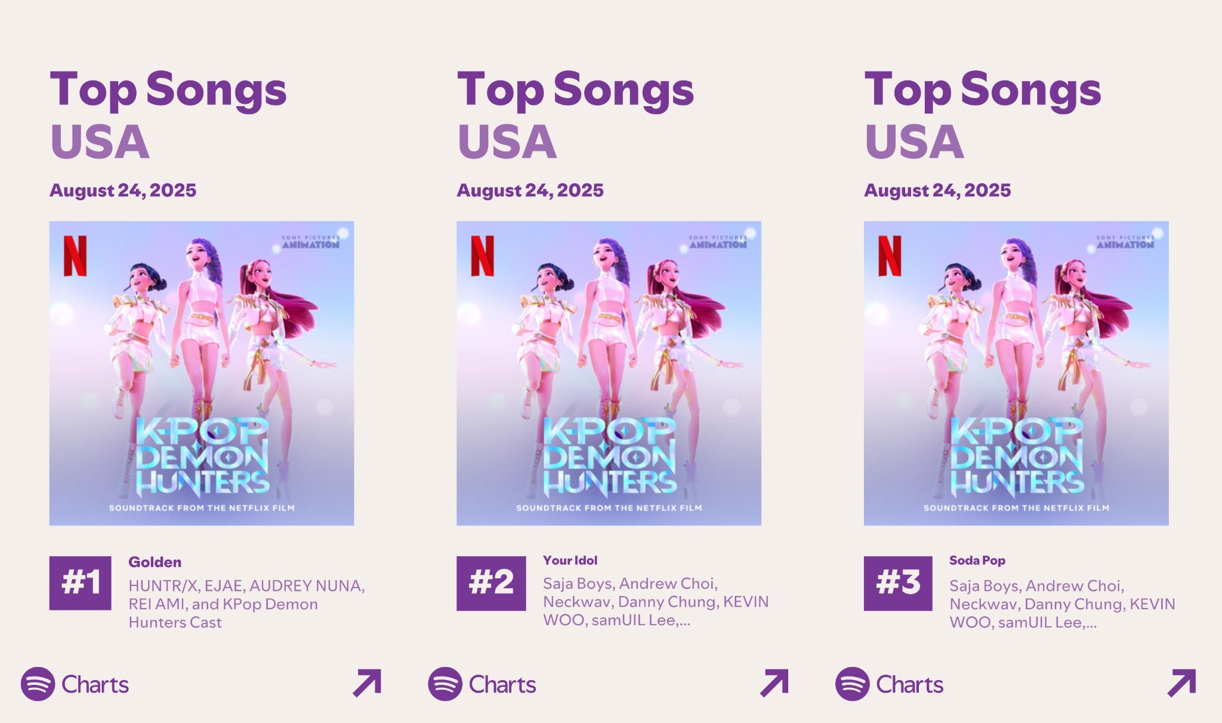Click the Spotify logo on the middle card
Screen dimensions: 1222x723
point(445,684)
